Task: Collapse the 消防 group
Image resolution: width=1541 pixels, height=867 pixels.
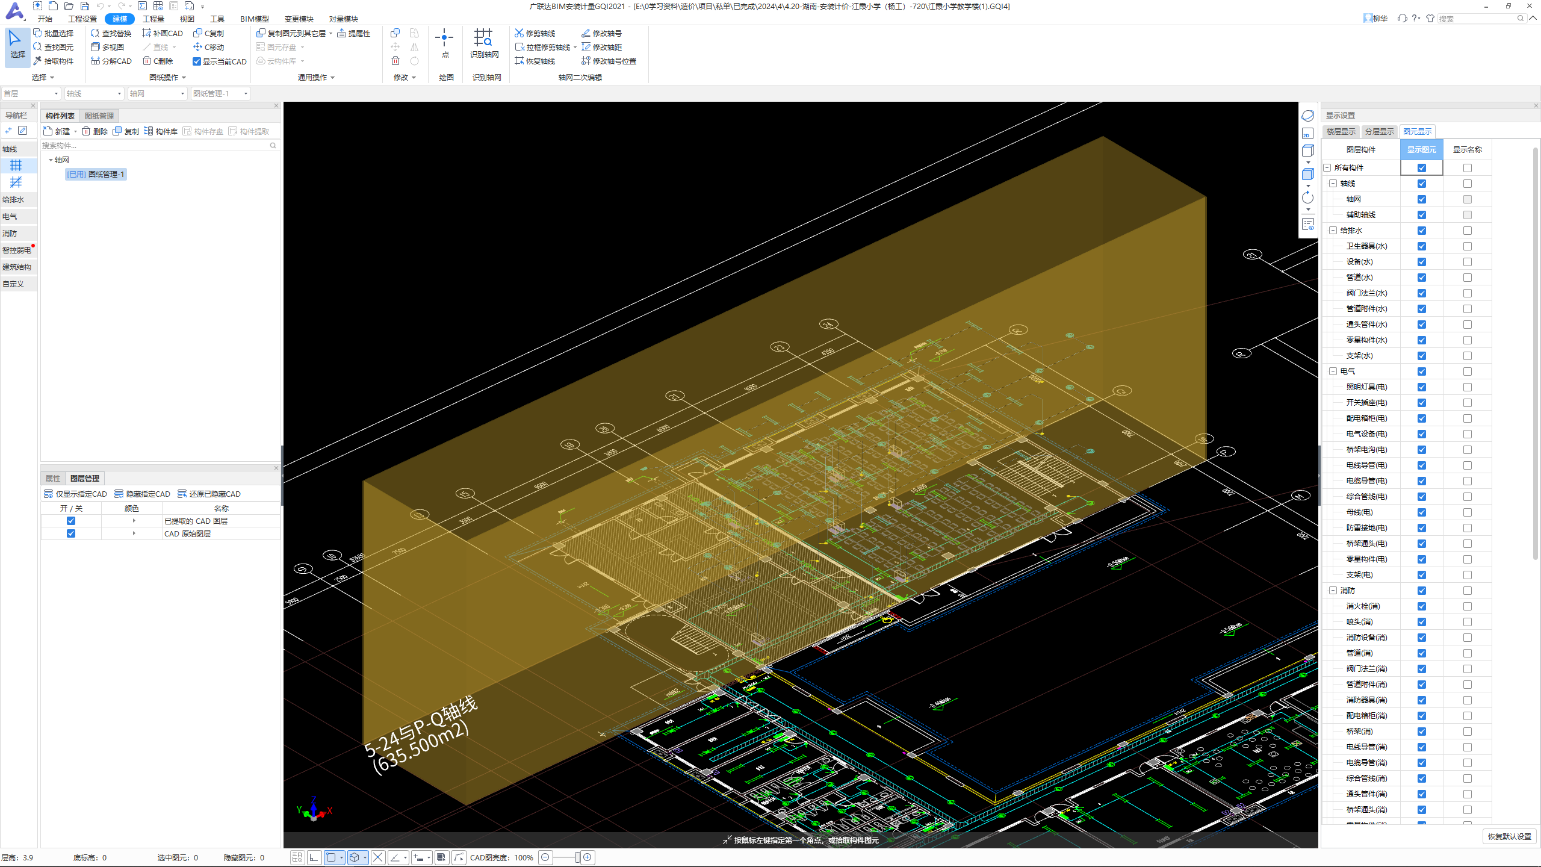Action: point(1333,591)
